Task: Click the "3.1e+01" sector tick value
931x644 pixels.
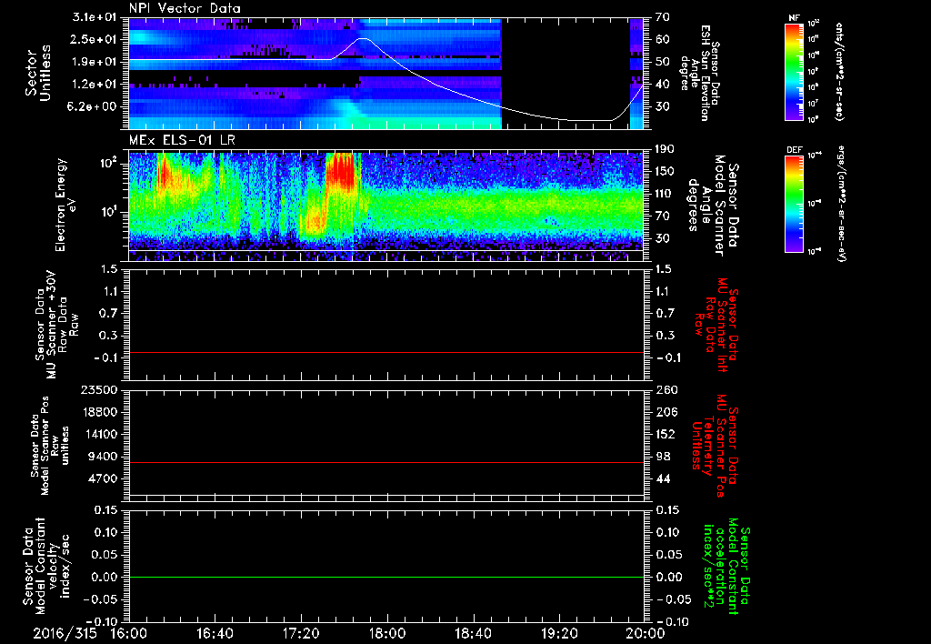Action: 95,17
